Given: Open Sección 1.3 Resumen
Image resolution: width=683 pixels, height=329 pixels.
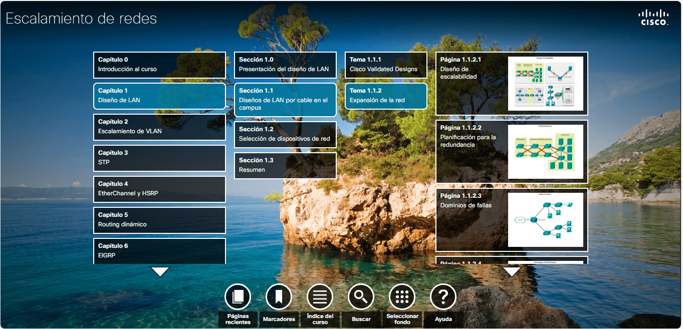Looking at the screenshot, I should tap(285, 166).
